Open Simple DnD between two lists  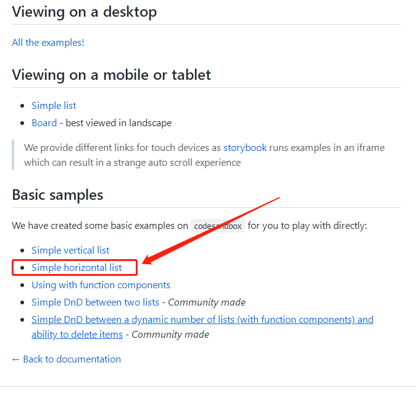point(95,302)
